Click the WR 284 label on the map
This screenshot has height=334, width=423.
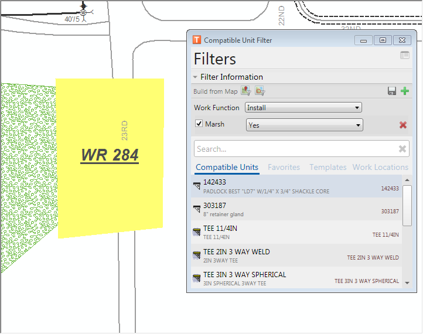click(x=110, y=155)
